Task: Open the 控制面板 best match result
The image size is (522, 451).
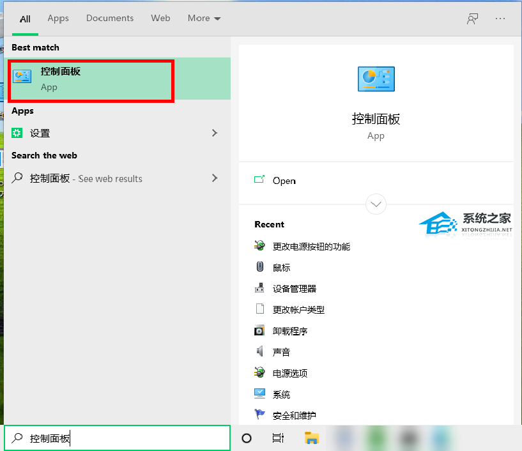Action: click(117, 79)
